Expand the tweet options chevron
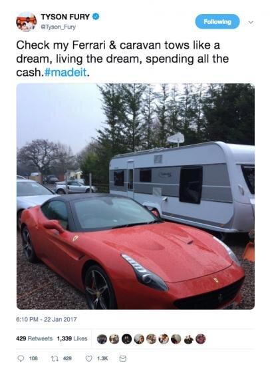 (251, 23)
